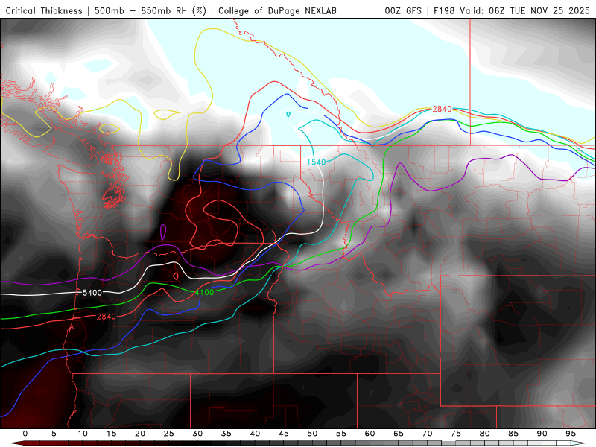This screenshot has width=596, height=447.
Task: Click the 'College of DuPage NEXLAB' label
Action: (277, 10)
